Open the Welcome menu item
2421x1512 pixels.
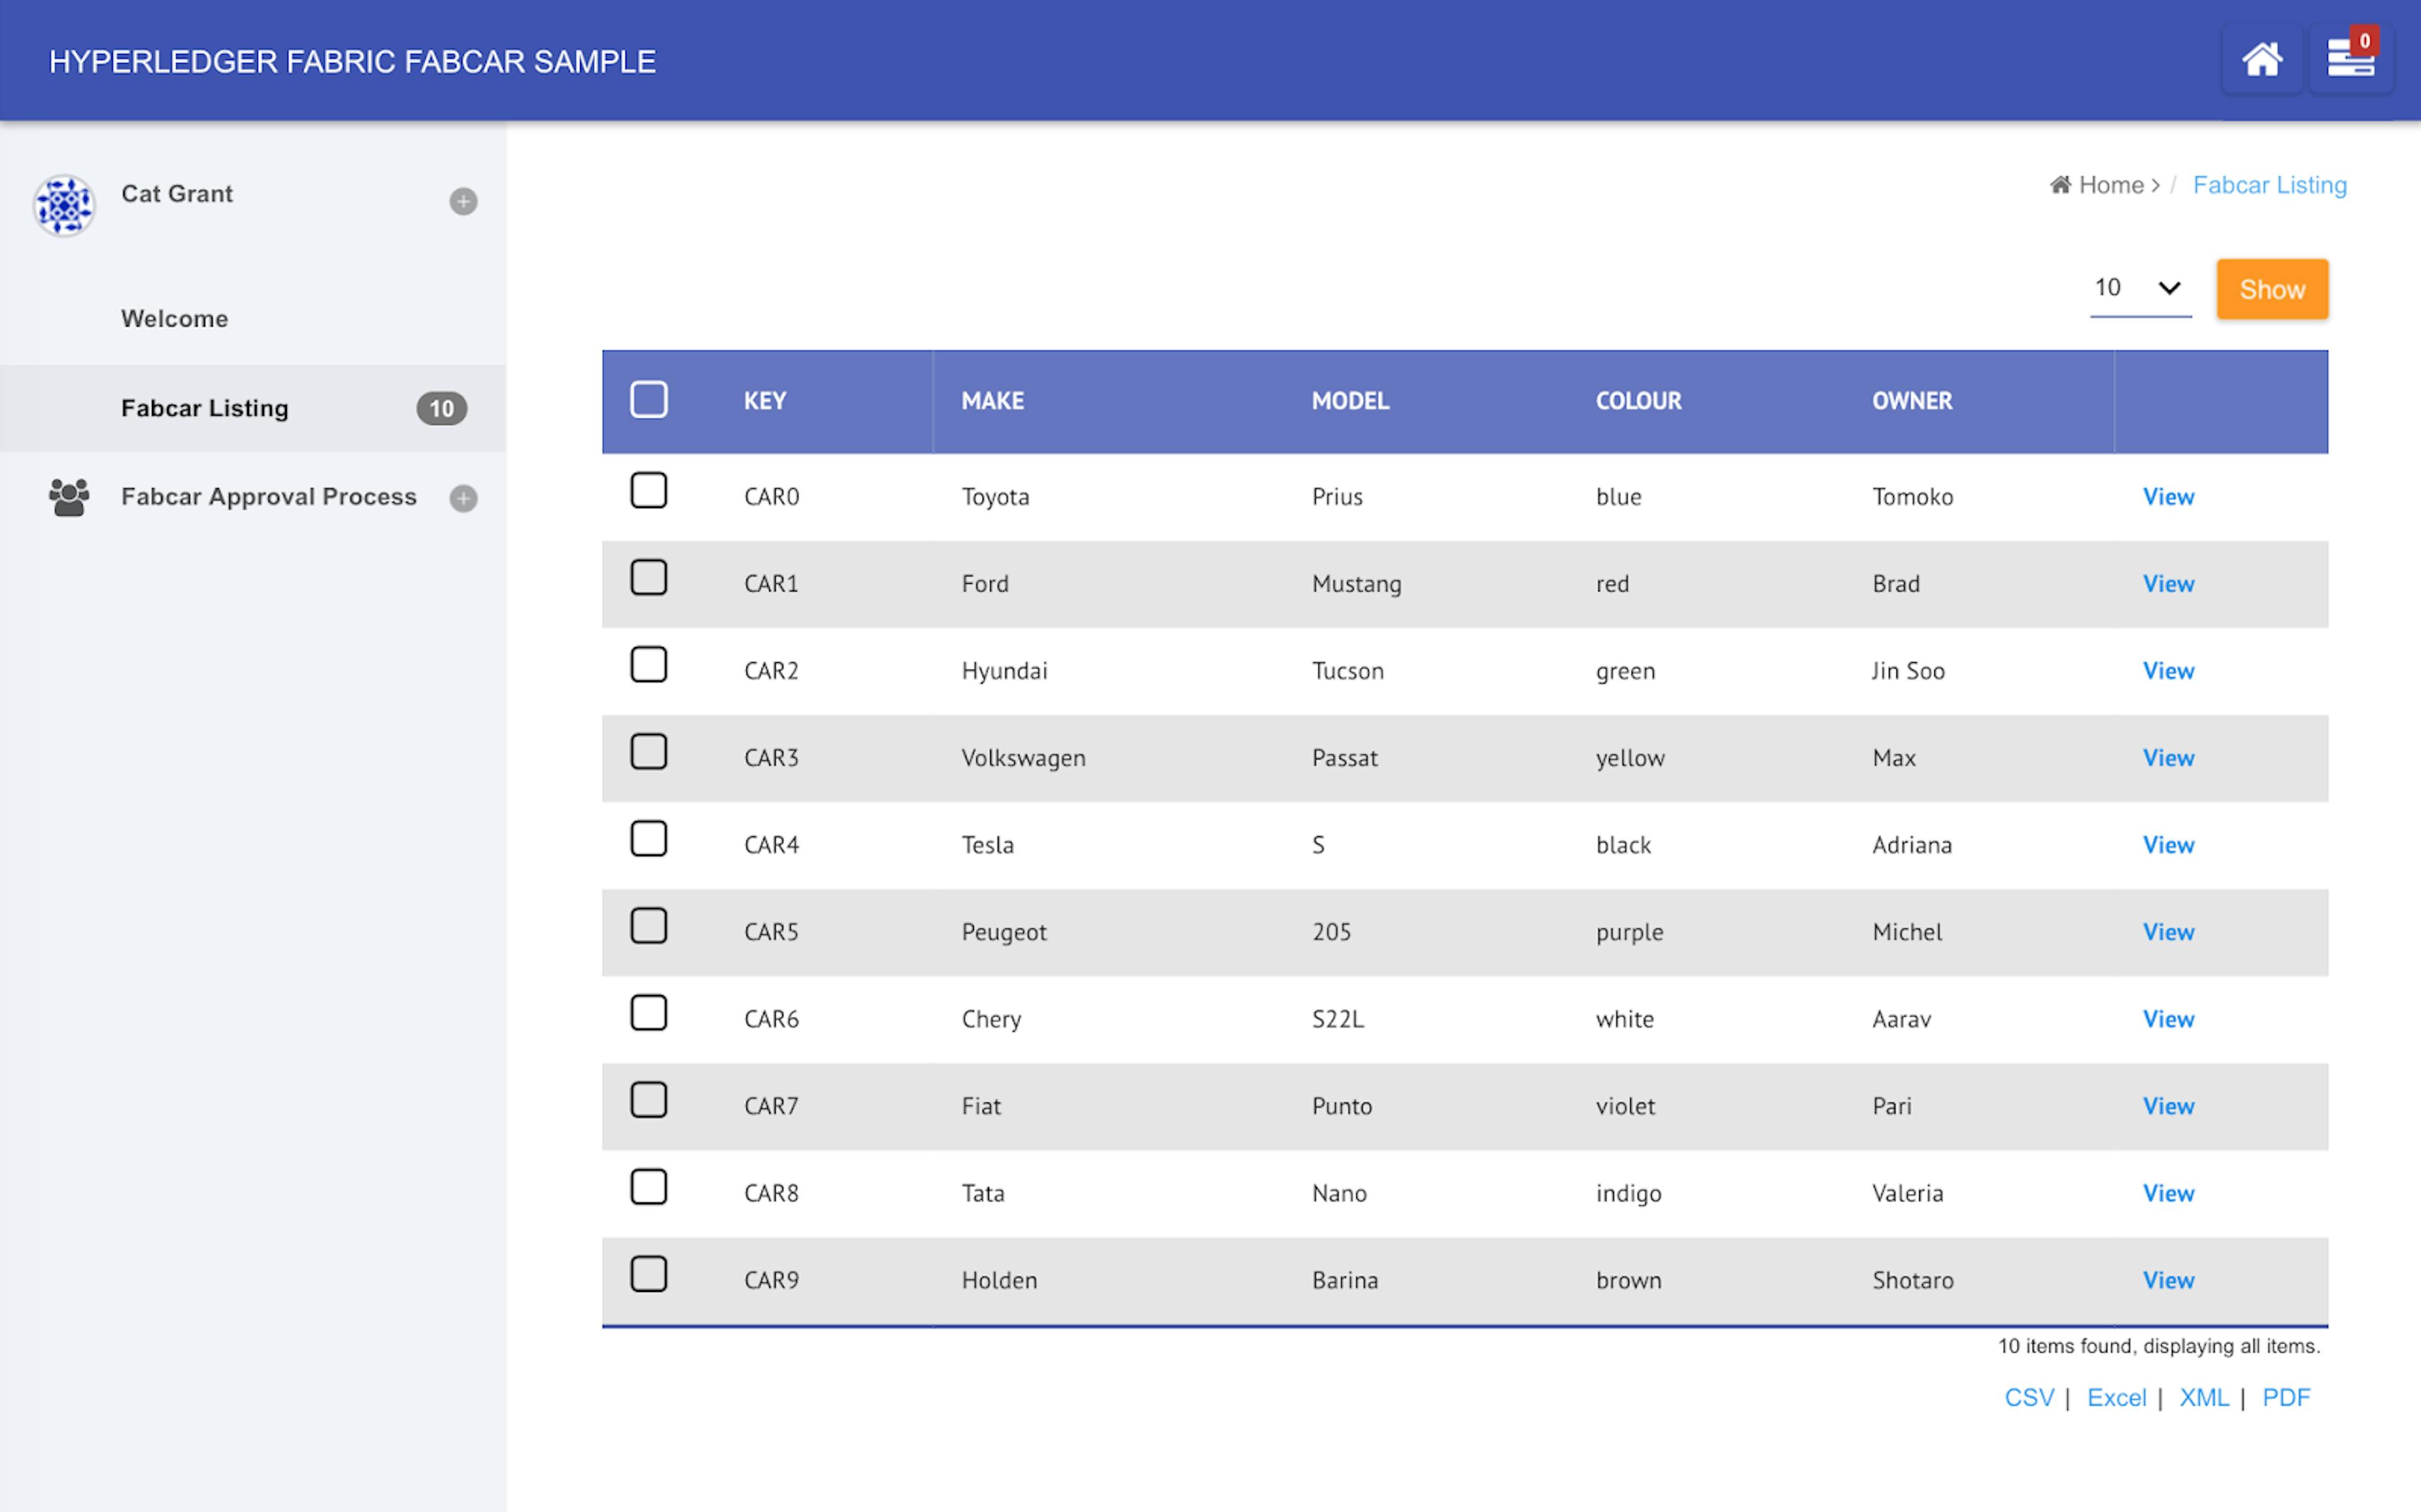[175, 319]
